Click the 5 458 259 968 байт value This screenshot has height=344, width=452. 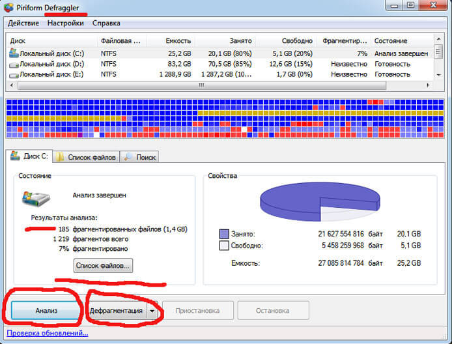coord(352,246)
